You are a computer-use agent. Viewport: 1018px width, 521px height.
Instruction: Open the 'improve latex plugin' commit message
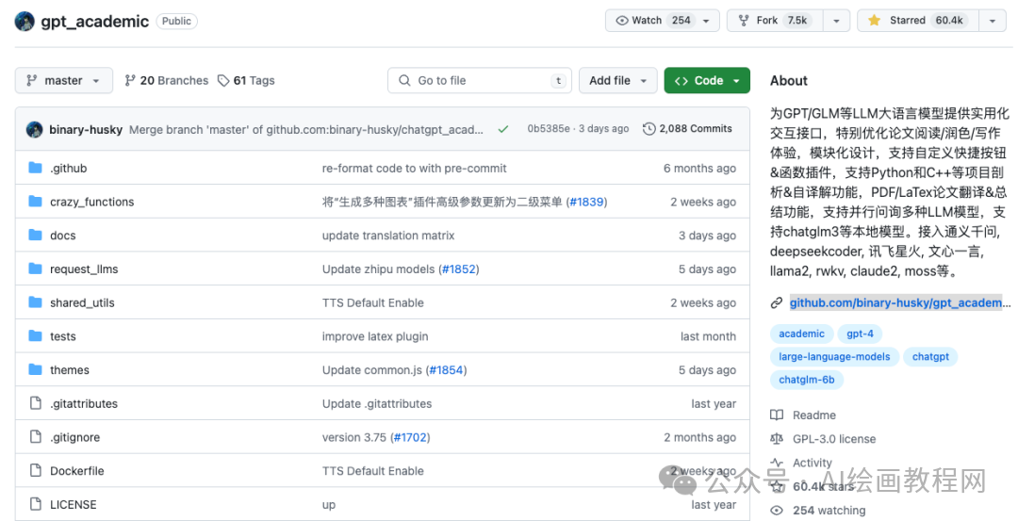[x=375, y=336]
